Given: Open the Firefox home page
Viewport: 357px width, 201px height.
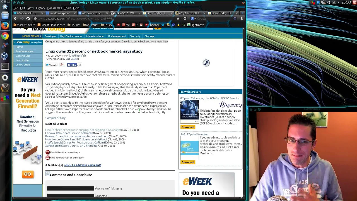Looking at the screenshot, I should tap(28, 19).
